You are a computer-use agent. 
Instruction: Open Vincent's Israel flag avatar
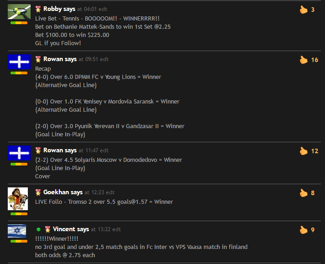tap(17, 231)
